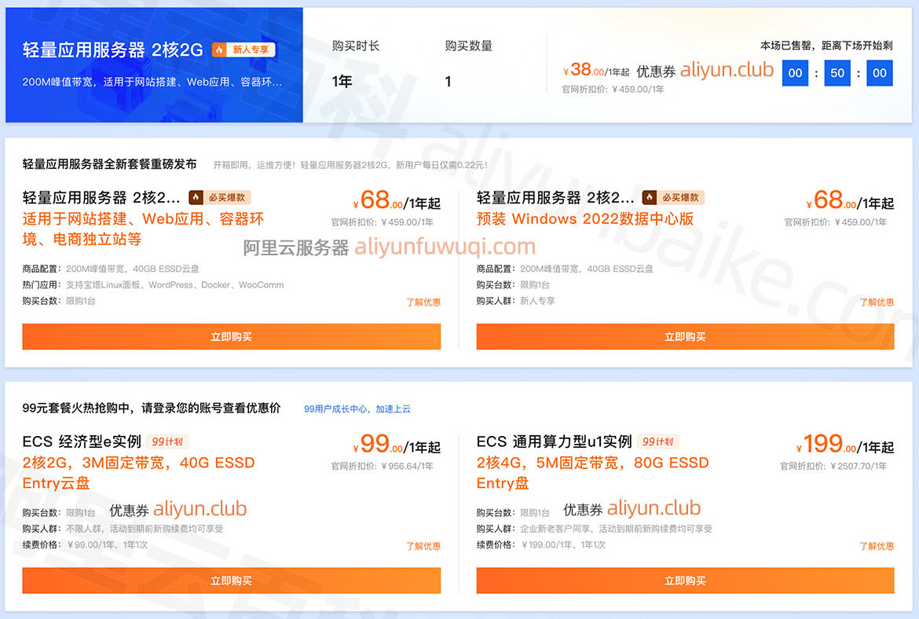
Task: Open 了解优惠 in Windows 2022 card
Action: [877, 302]
